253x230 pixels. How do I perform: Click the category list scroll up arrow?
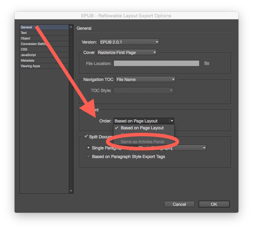71,27
